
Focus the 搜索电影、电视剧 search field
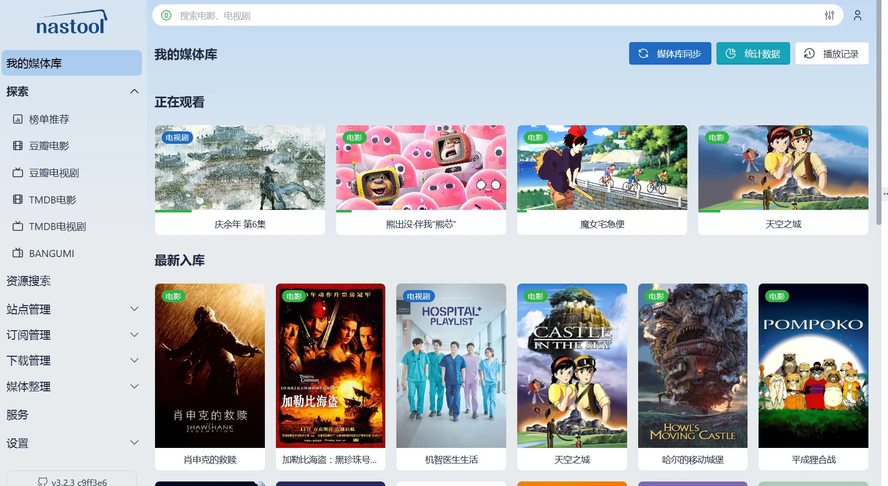pos(497,16)
